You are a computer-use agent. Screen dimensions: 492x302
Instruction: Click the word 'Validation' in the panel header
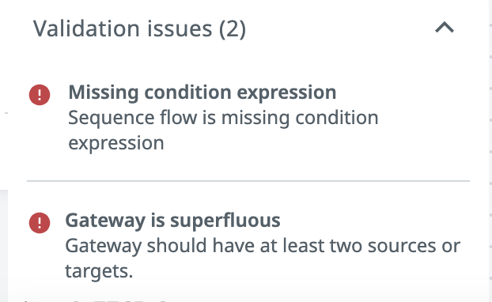[86, 28]
